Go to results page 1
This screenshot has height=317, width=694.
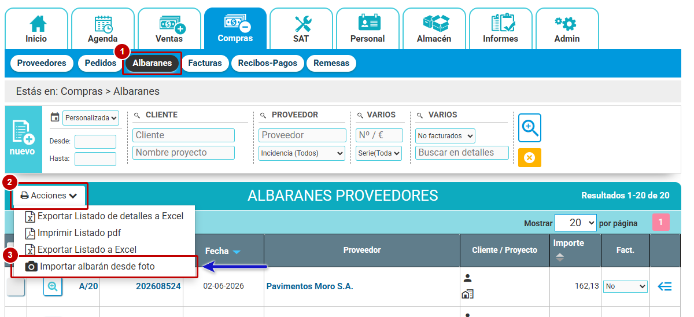(661, 223)
